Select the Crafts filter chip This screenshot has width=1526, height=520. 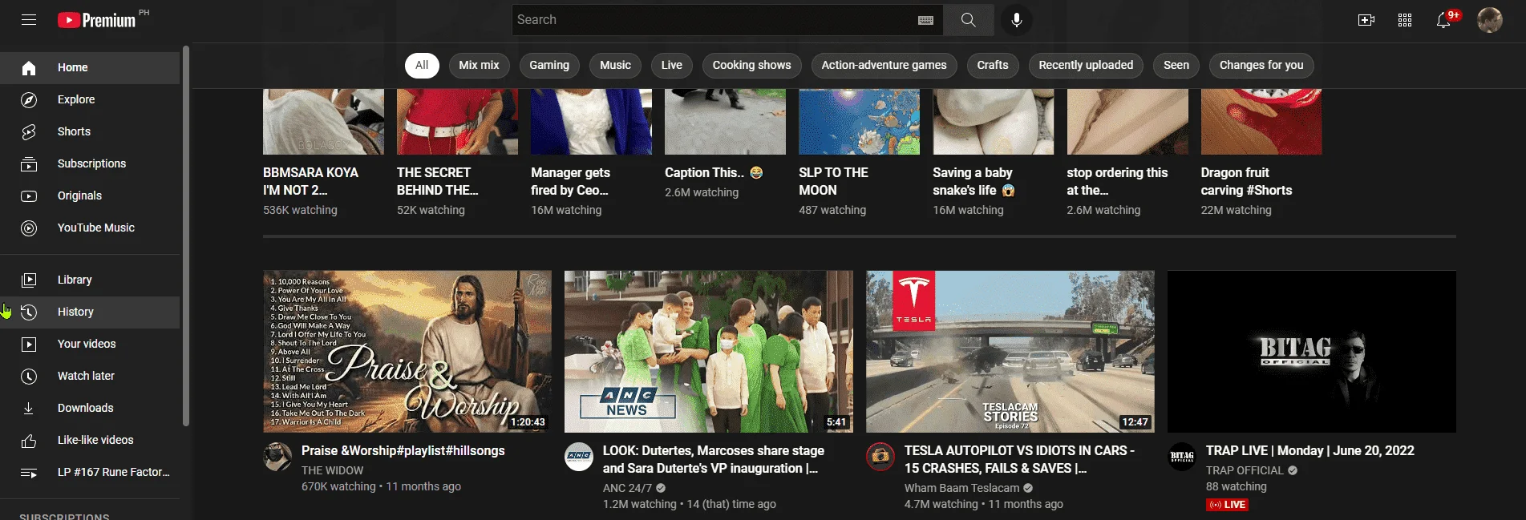[x=993, y=65]
